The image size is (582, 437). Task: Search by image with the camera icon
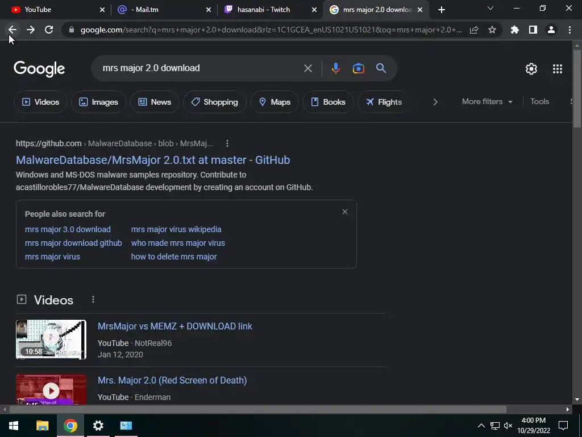pos(358,68)
